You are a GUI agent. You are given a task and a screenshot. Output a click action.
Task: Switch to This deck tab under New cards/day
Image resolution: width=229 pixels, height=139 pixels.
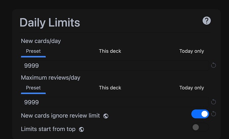pos(110,51)
